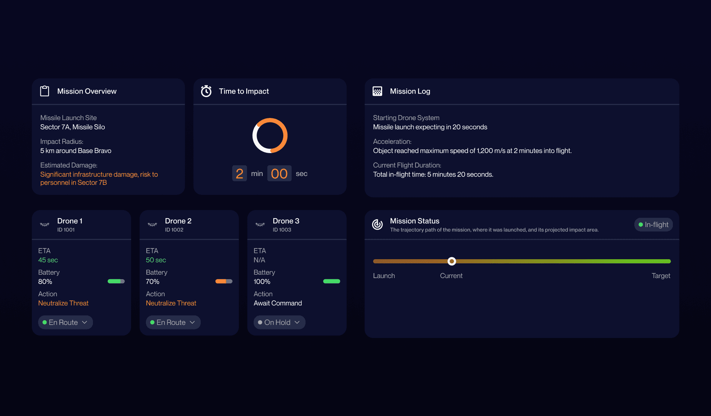Click Drone 1 Neutralize Threat action text

(x=63, y=303)
